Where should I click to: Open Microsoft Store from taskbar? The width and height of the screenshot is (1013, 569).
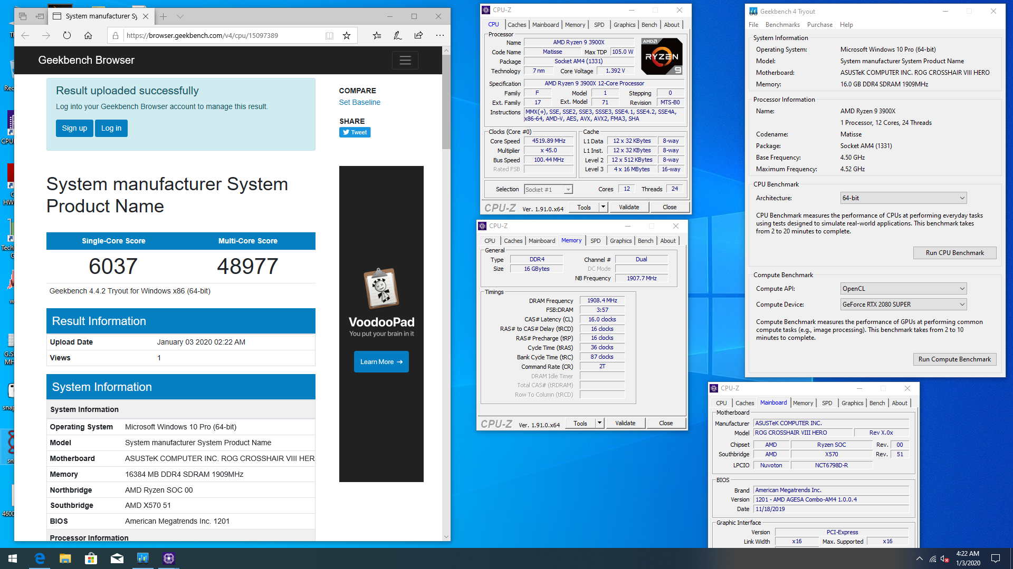pos(91,558)
